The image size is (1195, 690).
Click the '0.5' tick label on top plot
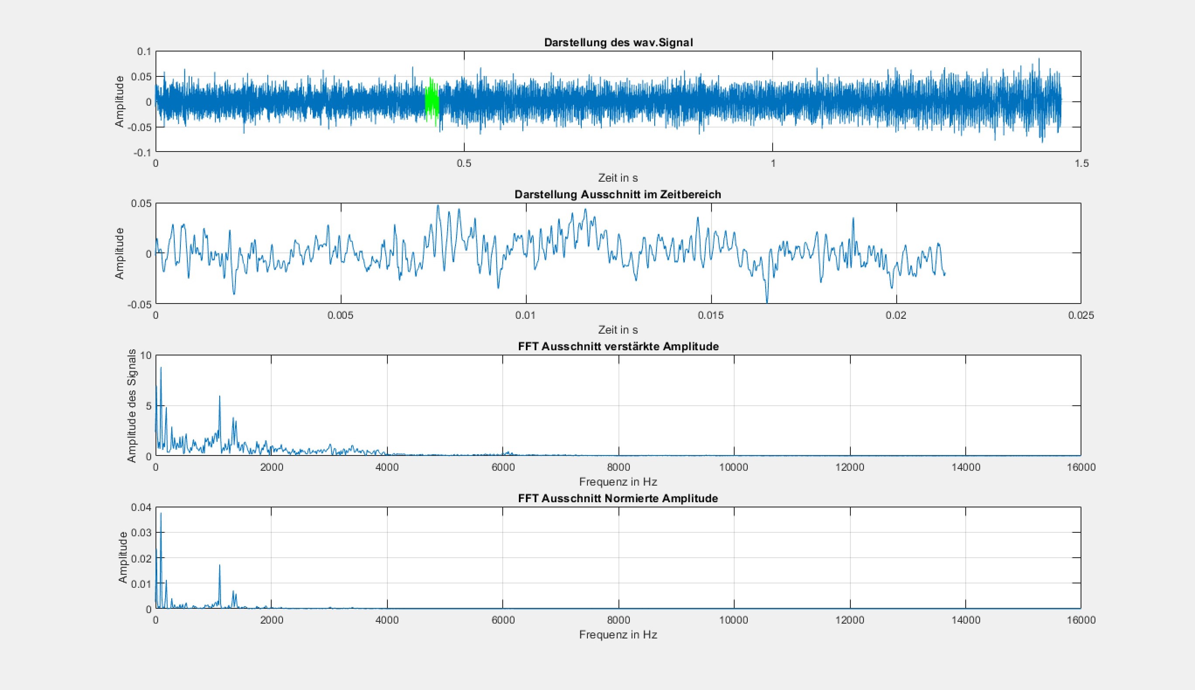click(464, 163)
